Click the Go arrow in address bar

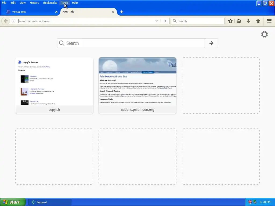coord(165,21)
